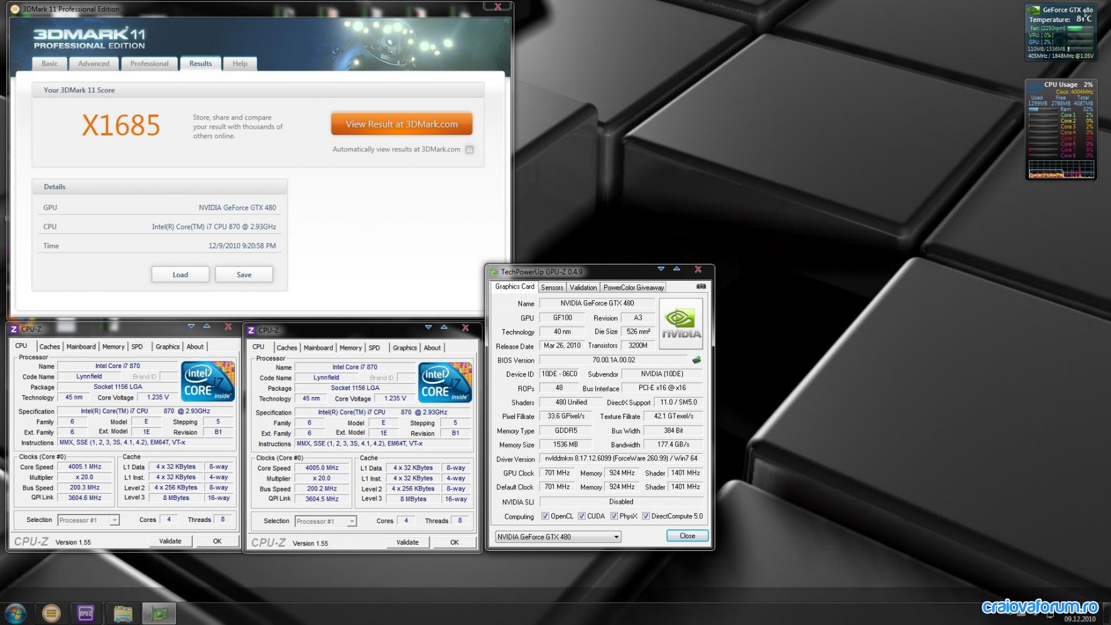Viewport: 1111px width, 625px height.
Task: Click OK in the second CPU-Z window
Action: coord(455,542)
